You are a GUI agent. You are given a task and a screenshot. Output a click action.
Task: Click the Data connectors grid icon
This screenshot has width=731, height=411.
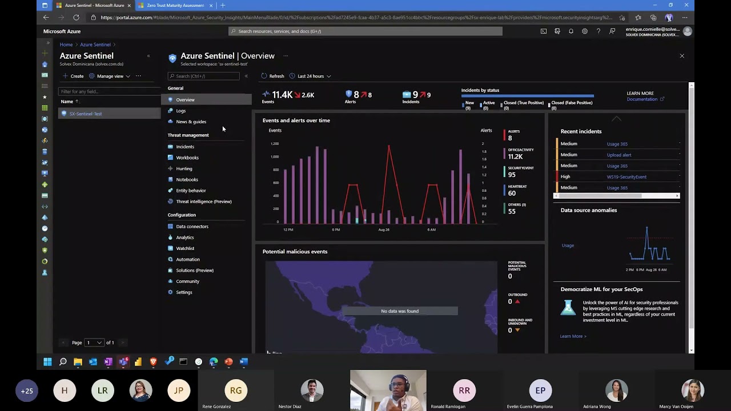[x=170, y=227]
